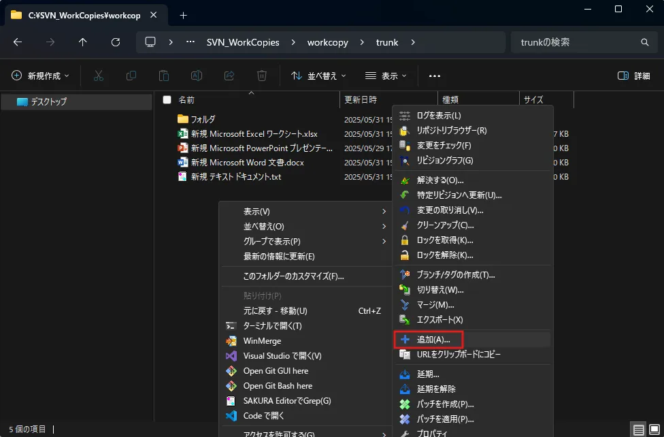Open the 並べ替え toolbar dropdown
Image resolution: width=664 pixels, height=437 pixels.
pos(318,76)
